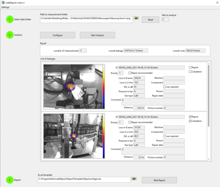Tick Repair recommended for 10-28-00 leakage
Screen dimensions: 220x187
(130, 73)
